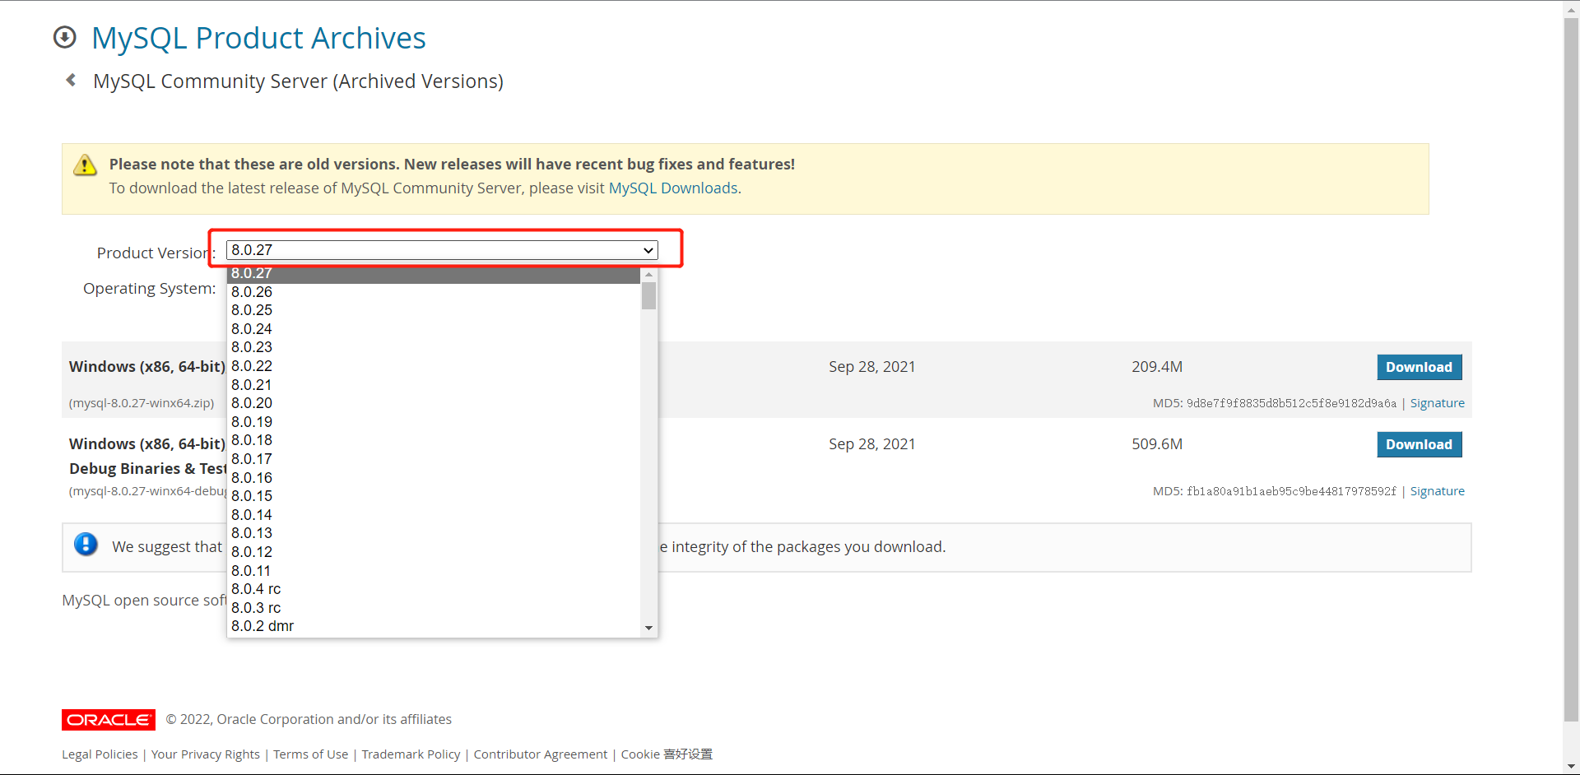Download the 509.6M debug binaries package
This screenshot has width=1580, height=775.
1420,444
